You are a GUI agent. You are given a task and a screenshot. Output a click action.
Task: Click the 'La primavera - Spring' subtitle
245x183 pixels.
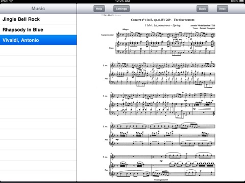click(x=162, y=25)
